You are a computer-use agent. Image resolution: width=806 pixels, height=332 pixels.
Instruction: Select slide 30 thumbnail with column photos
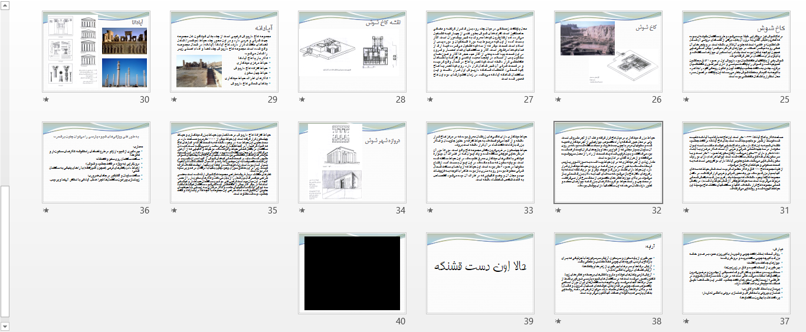(96, 52)
